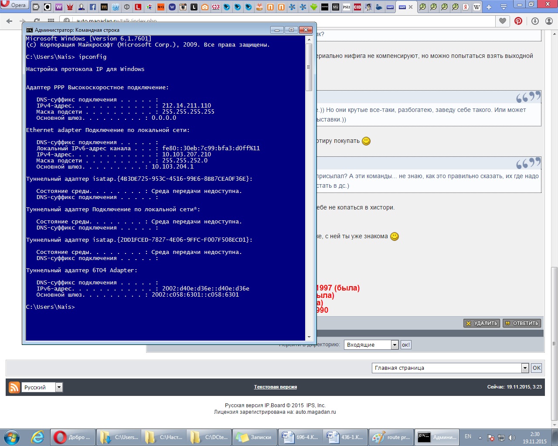
Task: Click the ОТВЕТИТЬ button
Action: [x=522, y=323]
